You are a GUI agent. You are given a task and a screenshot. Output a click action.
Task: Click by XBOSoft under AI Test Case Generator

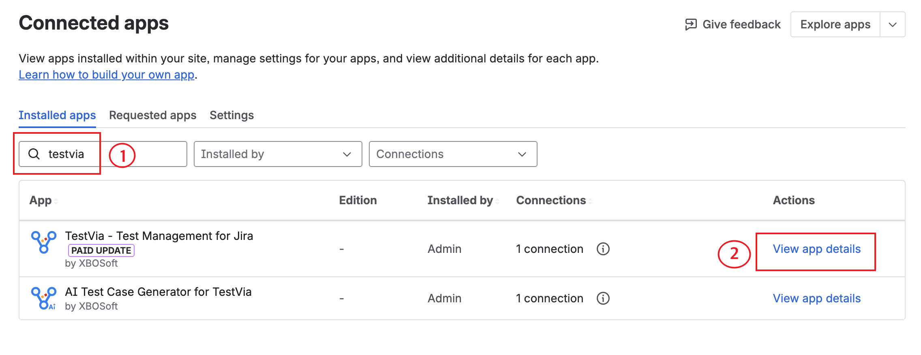[x=91, y=306]
